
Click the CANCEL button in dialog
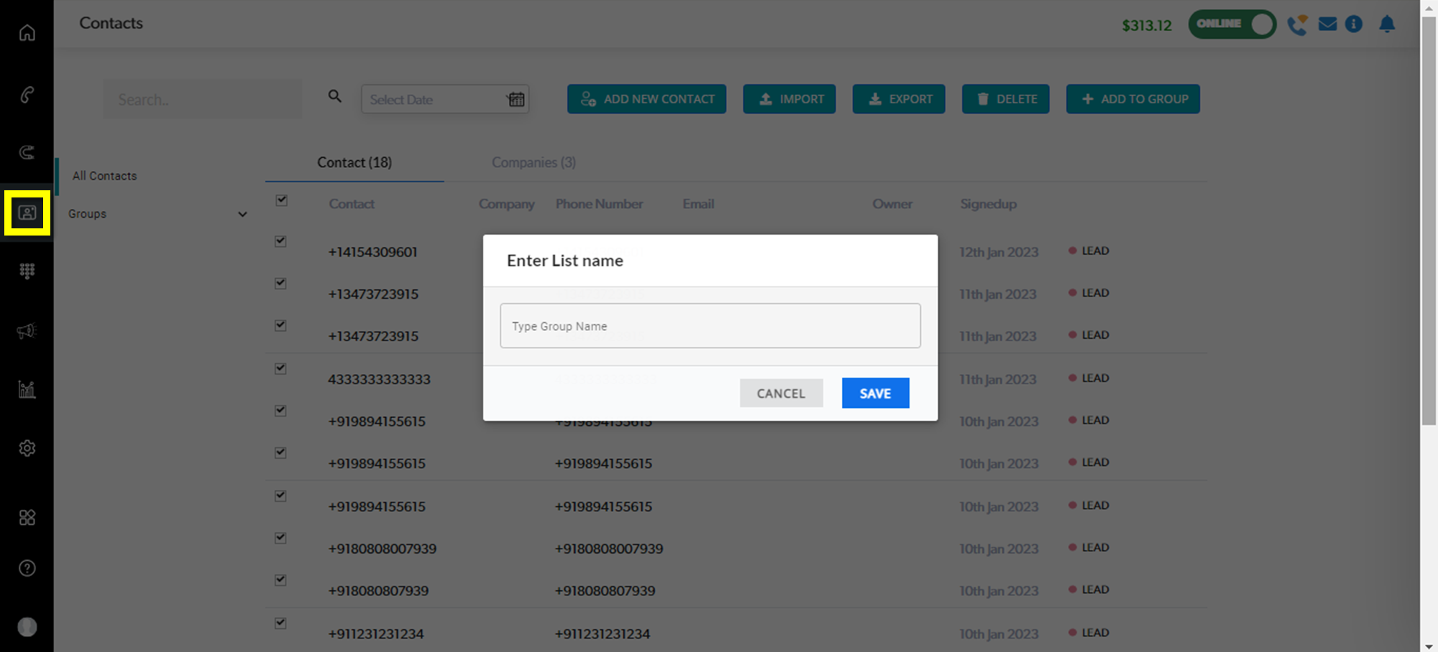coord(781,393)
